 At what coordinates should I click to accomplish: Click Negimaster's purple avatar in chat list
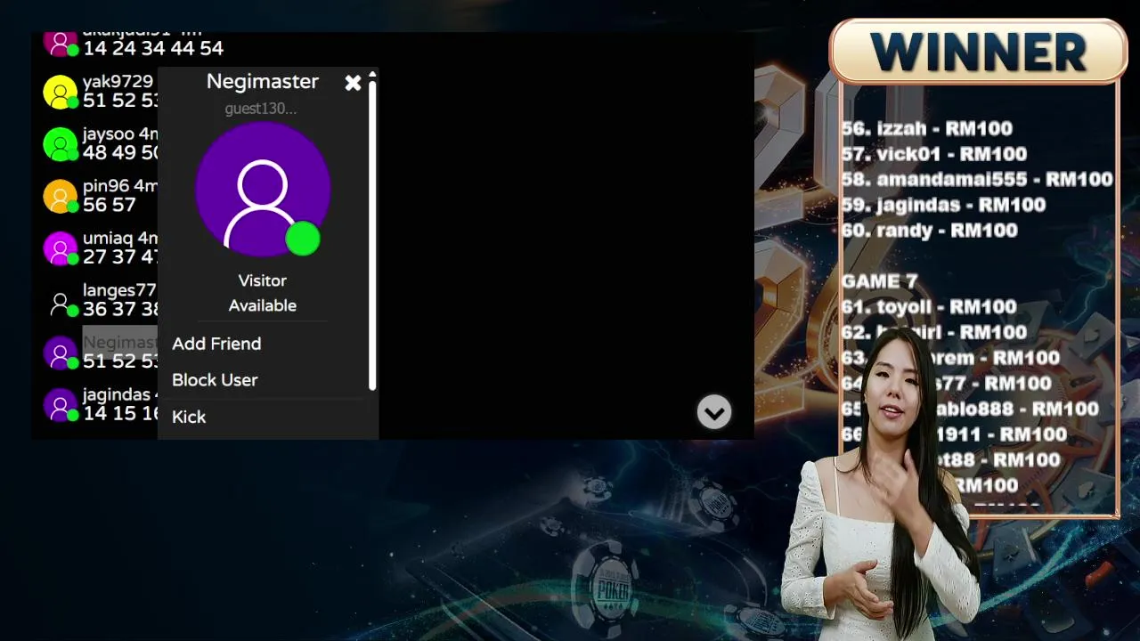pos(61,353)
